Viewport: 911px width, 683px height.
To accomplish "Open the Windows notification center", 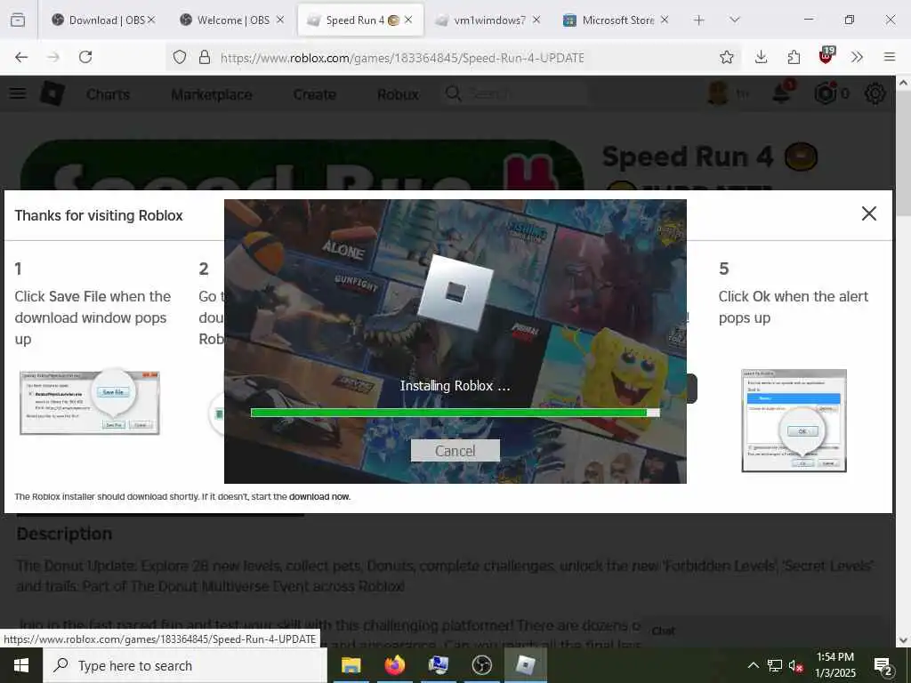I will click(883, 666).
